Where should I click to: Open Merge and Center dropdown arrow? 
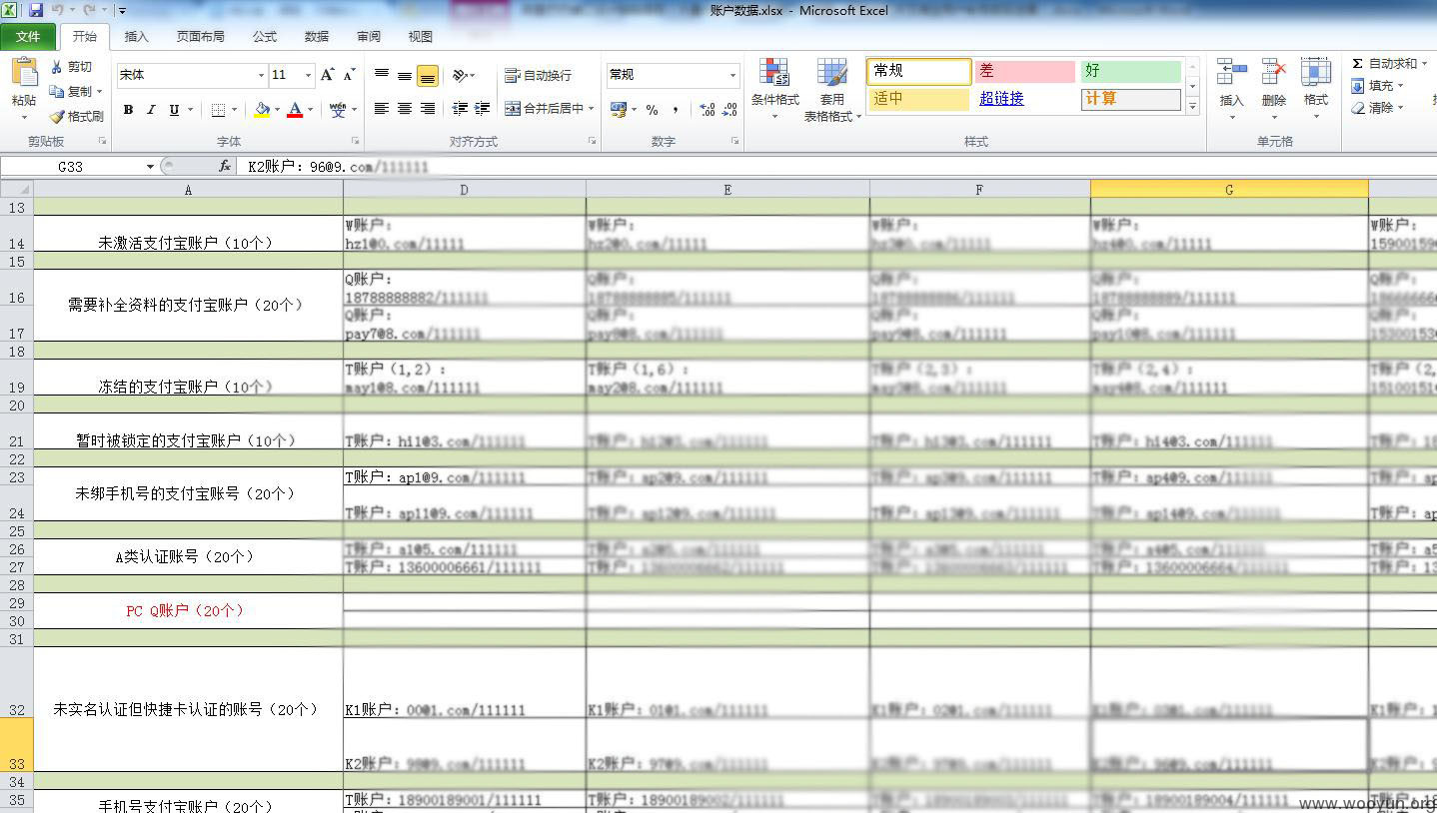[592, 109]
